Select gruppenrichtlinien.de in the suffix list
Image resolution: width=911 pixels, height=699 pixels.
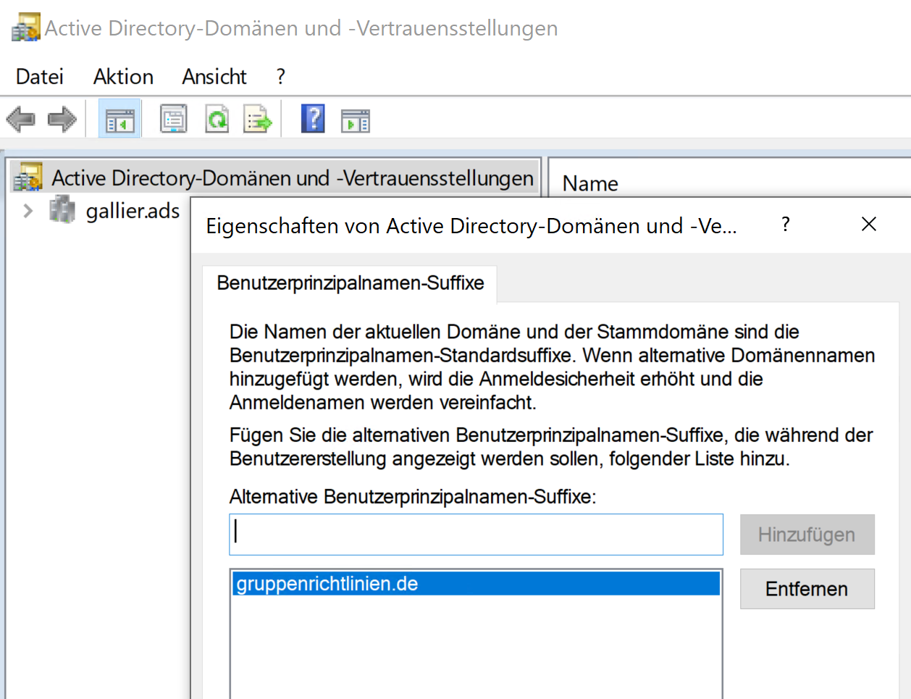476,584
